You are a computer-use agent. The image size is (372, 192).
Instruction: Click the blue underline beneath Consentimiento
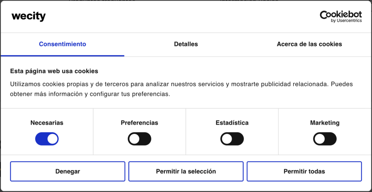point(62,56)
